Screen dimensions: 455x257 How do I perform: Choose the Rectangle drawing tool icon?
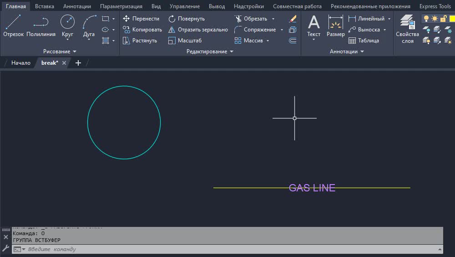pos(106,19)
